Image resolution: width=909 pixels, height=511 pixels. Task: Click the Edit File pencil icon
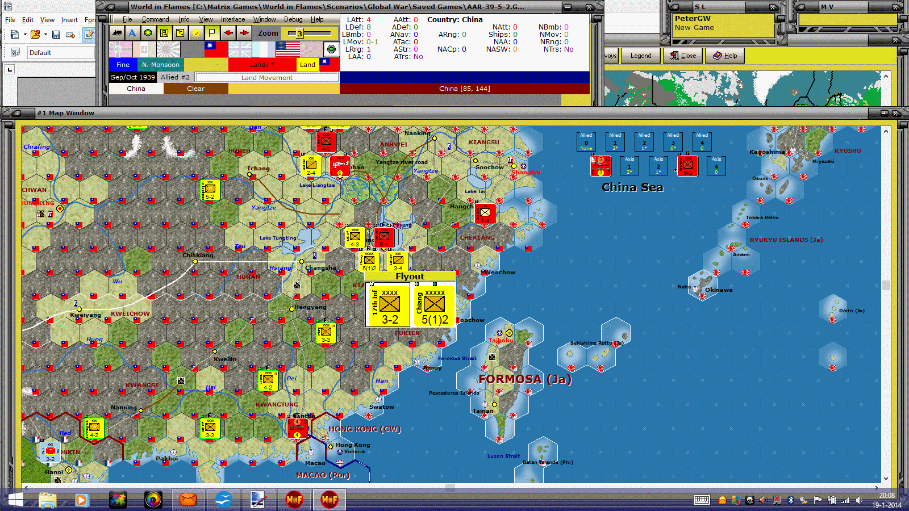coord(89,35)
